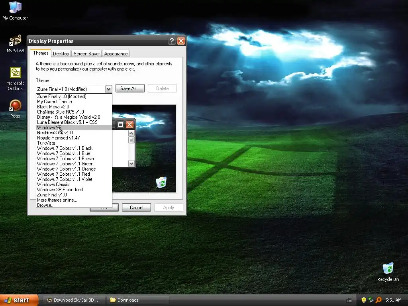Open the Screen Saver tab
This screenshot has width=408, height=306.
coord(86,54)
